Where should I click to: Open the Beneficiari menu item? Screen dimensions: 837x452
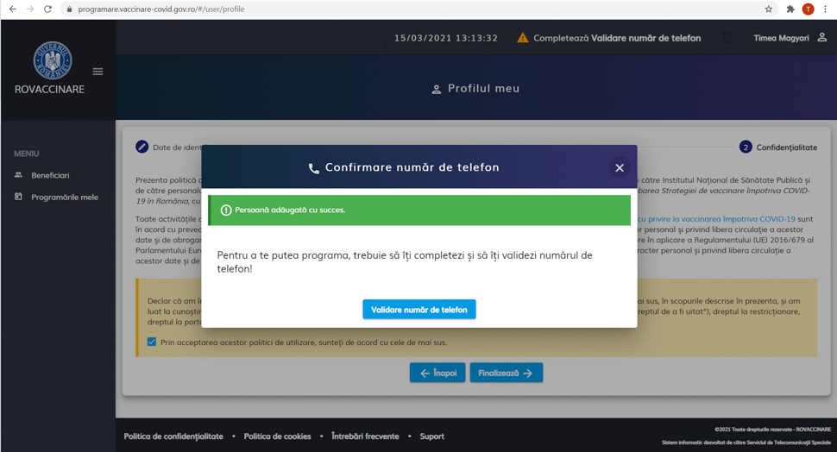50,175
